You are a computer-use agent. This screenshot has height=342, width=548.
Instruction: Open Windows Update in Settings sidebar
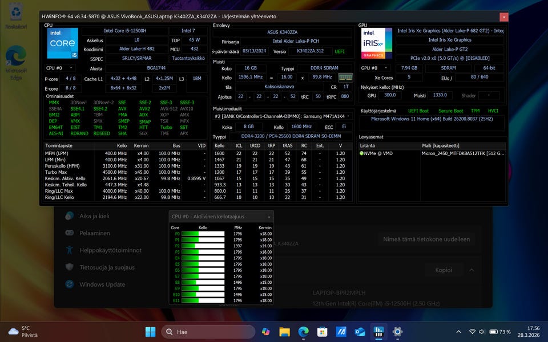[x=102, y=284]
